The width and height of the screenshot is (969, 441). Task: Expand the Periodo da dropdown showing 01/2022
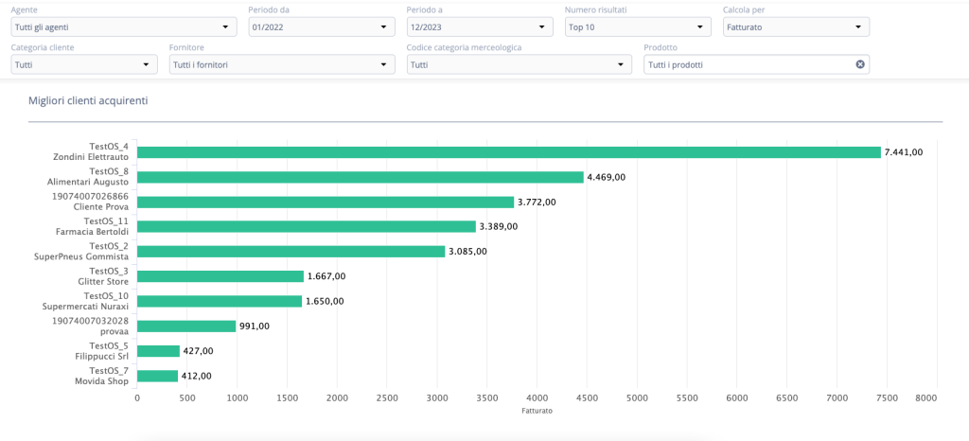pos(322,27)
